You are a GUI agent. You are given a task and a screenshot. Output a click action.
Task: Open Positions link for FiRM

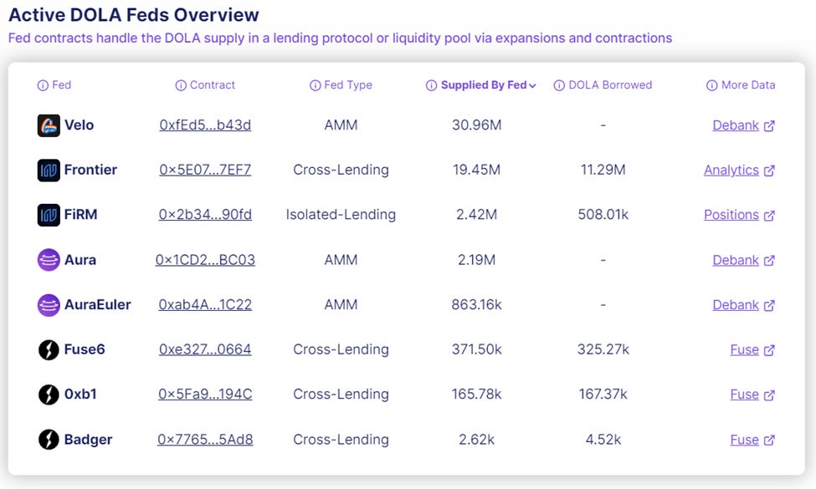tap(731, 215)
